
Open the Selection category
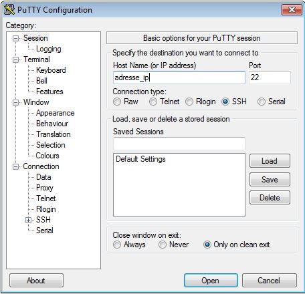click(x=51, y=145)
